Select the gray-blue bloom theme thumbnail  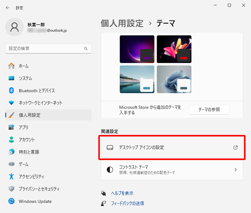(174, 79)
